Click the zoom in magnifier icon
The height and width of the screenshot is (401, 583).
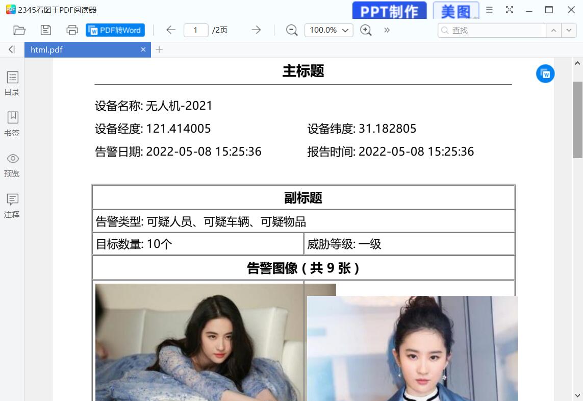[x=366, y=30]
